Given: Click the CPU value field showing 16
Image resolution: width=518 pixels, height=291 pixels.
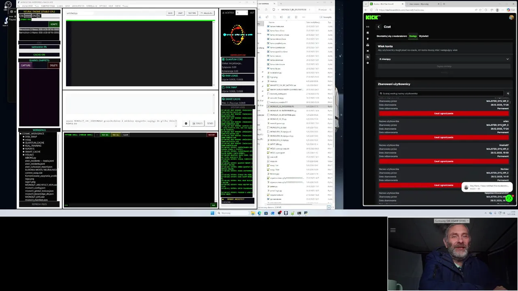Looking at the screenshot, I should [x=39, y=16].
